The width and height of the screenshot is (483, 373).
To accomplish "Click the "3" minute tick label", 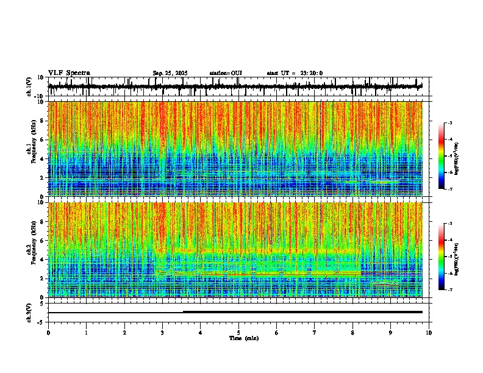I will click(162, 333).
